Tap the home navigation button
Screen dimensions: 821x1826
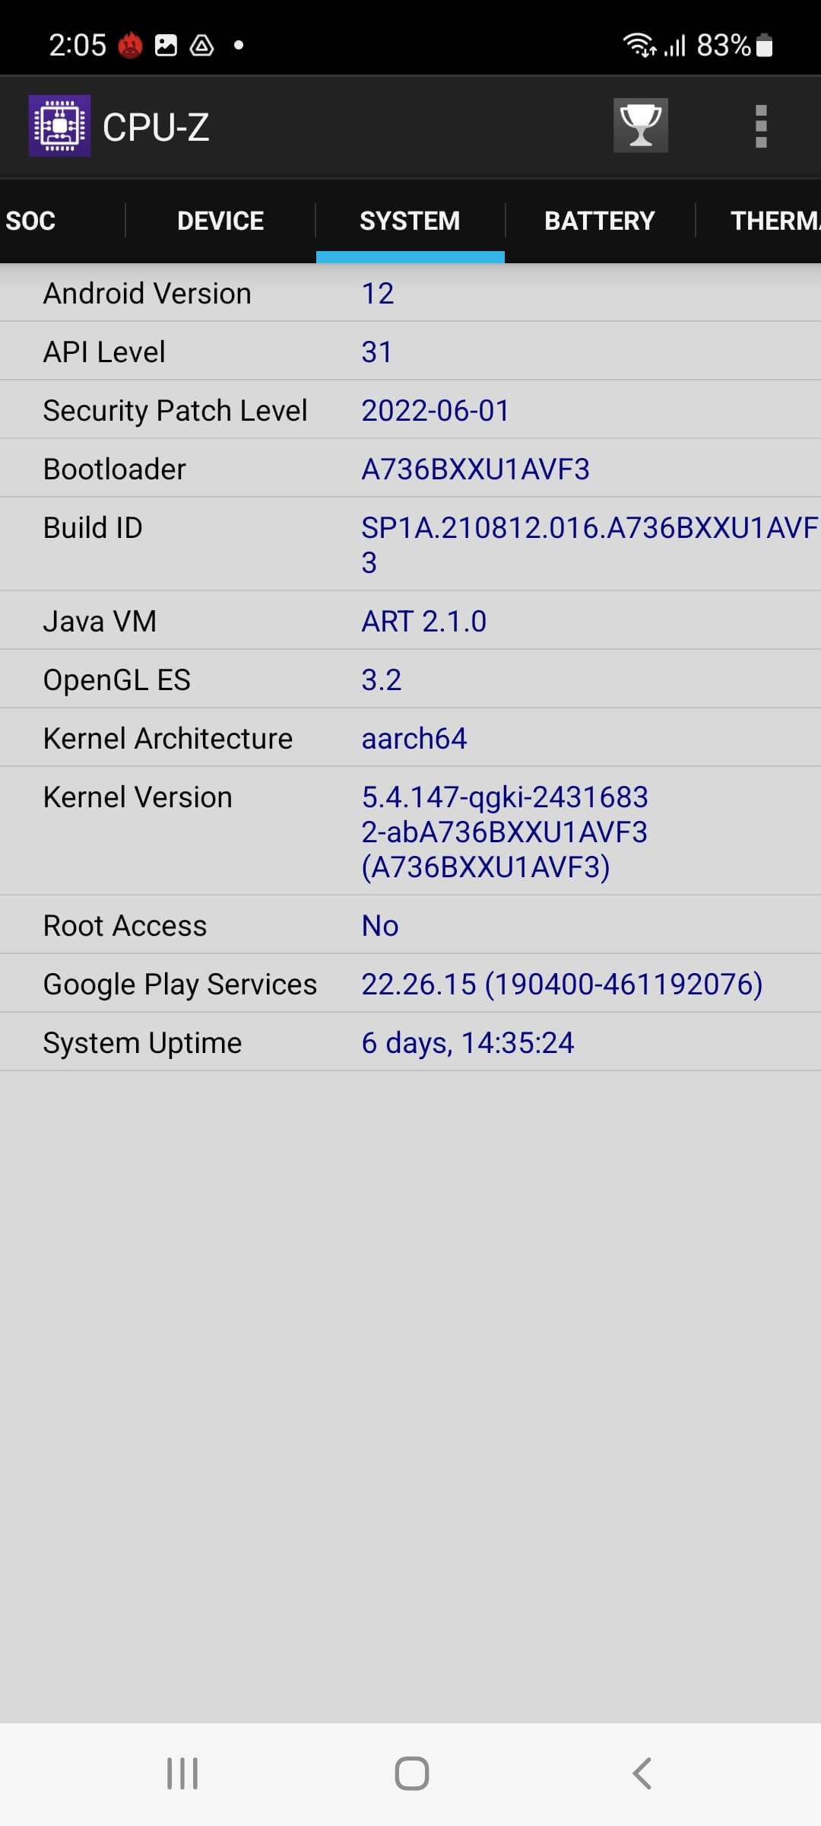tap(411, 1774)
